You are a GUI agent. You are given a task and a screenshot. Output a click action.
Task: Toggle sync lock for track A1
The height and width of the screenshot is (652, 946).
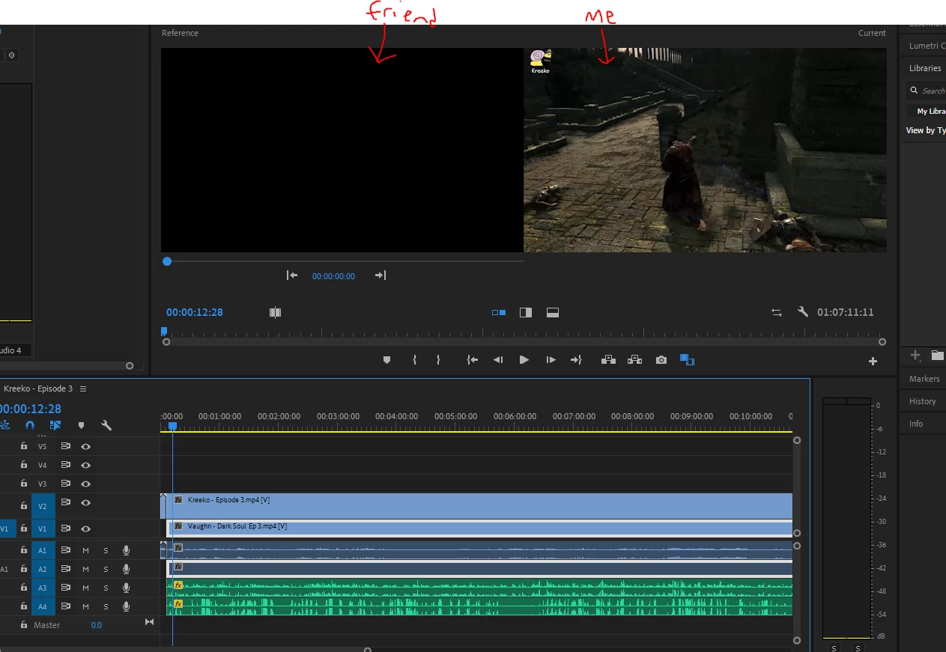66,550
